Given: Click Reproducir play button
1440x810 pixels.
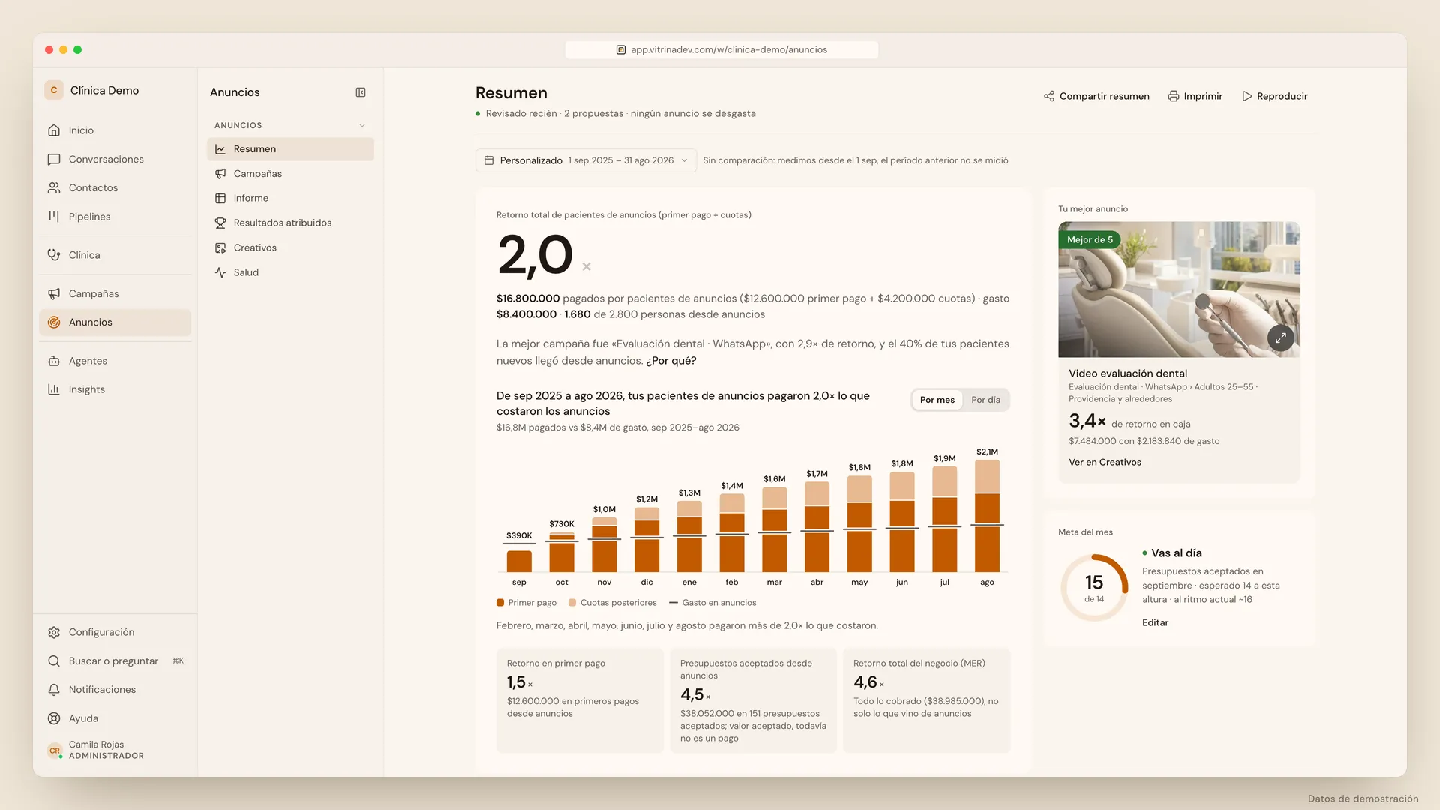Looking at the screenshot, I should (1275, 96).
